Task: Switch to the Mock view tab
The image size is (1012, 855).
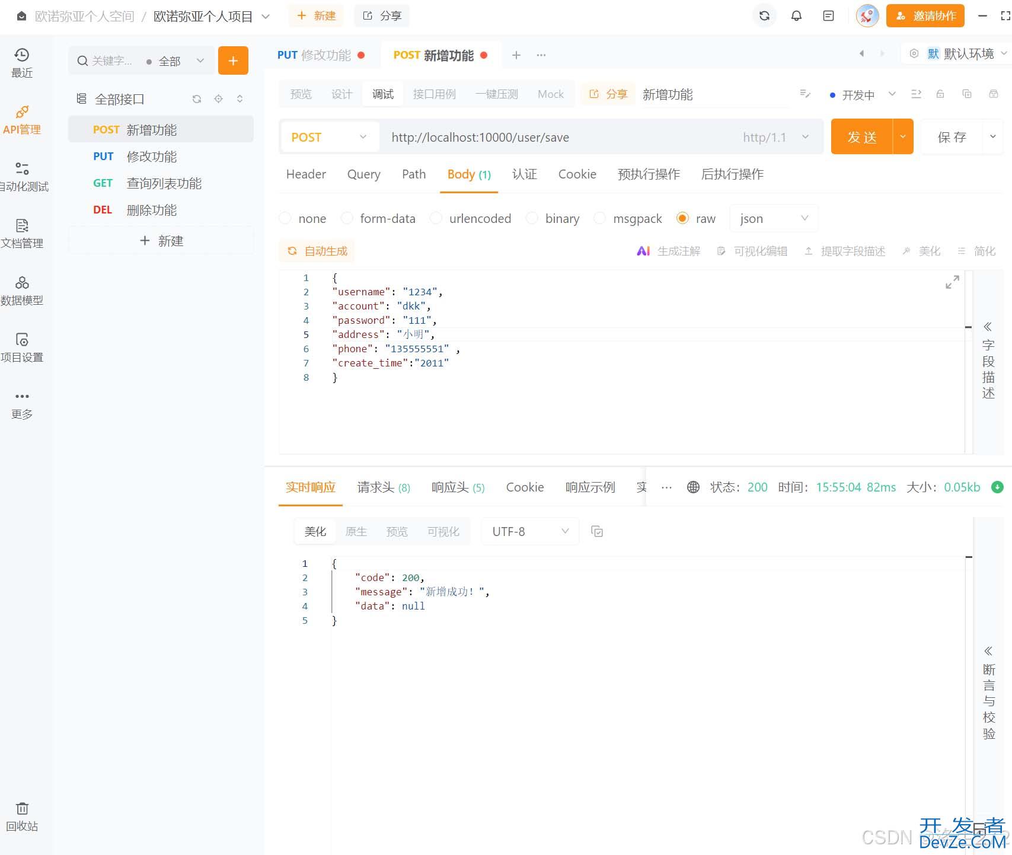Action: click(550, 94)
